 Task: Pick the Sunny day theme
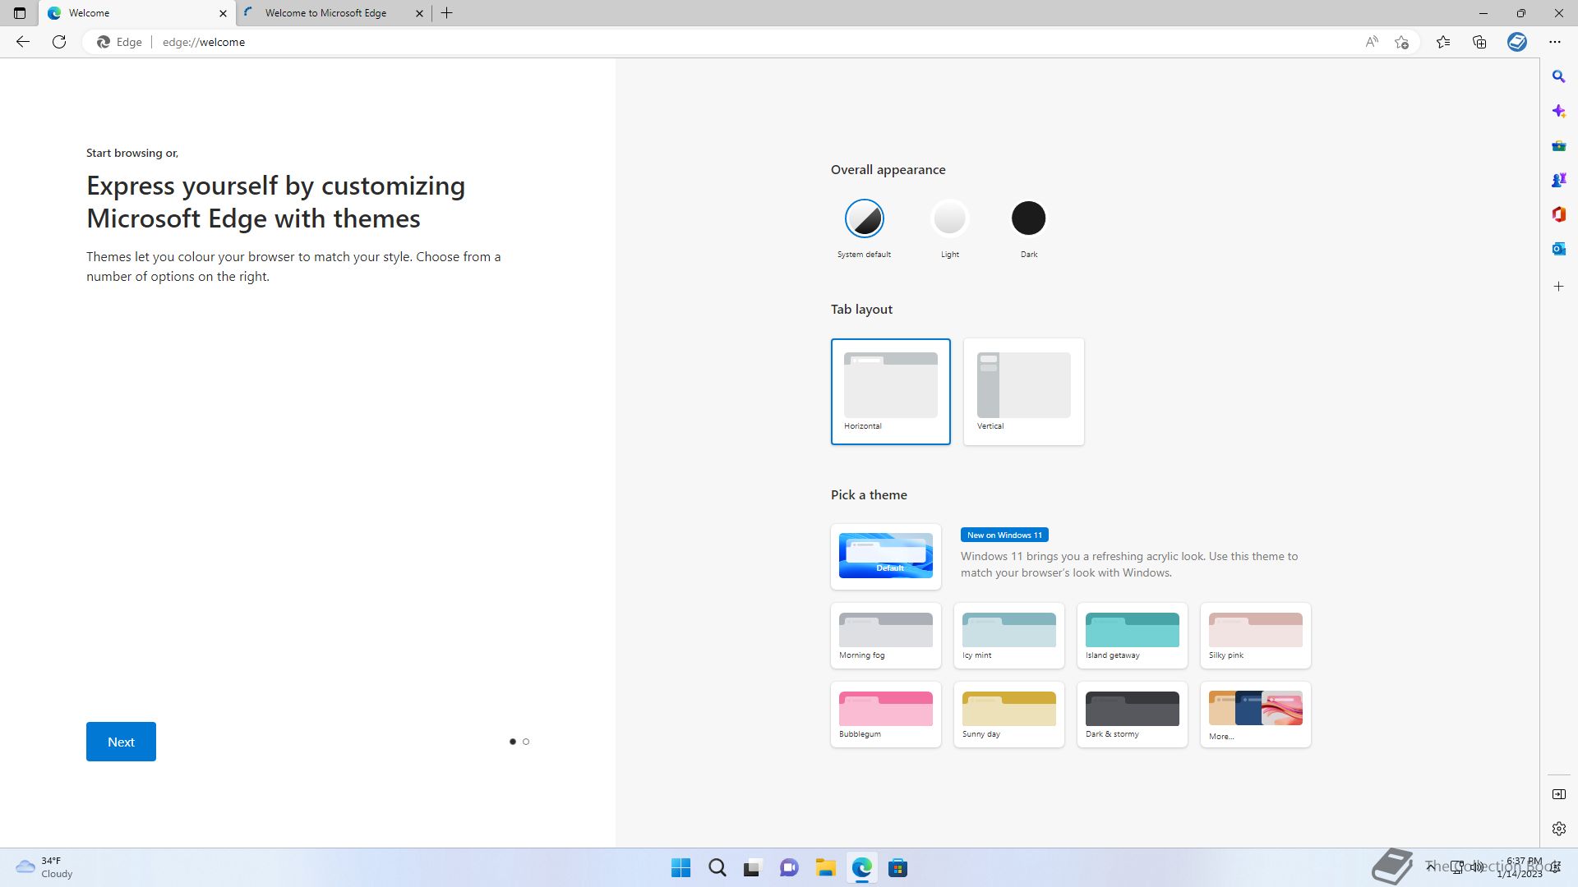point(1009,715)
